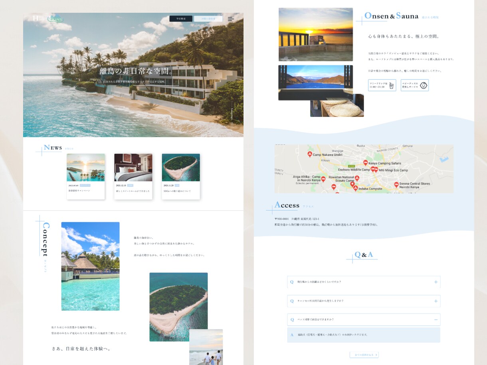The image size is (487, 365).
Task: Click the 〒900-0001 address line
Action: click(297, 219)
